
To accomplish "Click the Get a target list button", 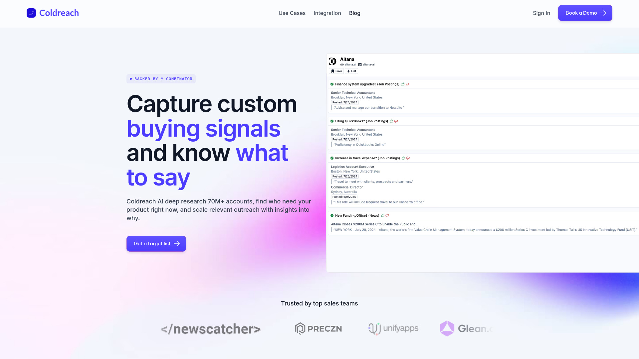I will click(x=156, y=243).
